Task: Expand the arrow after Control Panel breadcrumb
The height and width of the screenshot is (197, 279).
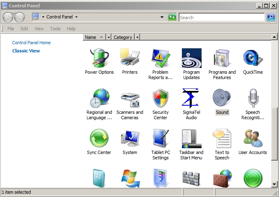Action: (x=76, y=17)
